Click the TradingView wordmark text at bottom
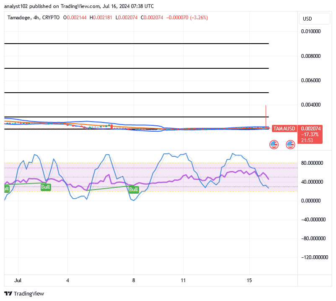Viewport: 336px width, 301px height. [29, 293]
